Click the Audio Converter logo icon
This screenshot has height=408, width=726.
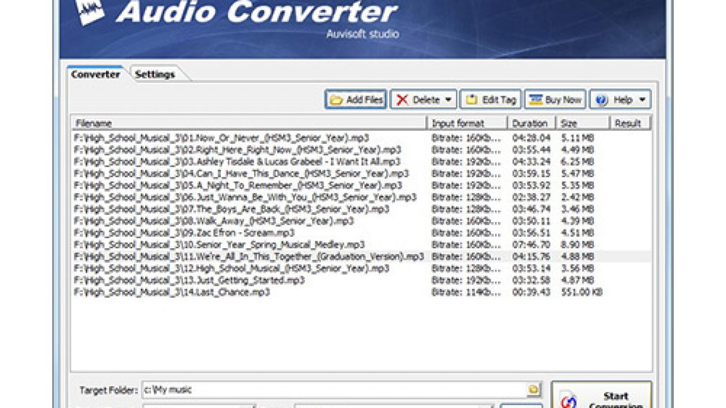pos(90,12)
